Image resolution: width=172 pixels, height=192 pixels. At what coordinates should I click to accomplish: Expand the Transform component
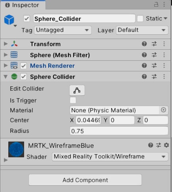6,44
